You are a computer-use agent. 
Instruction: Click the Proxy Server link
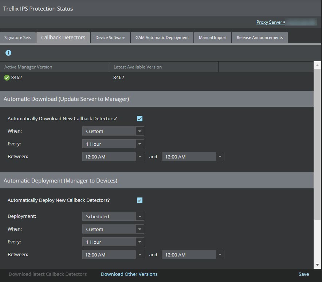point(270,22)
